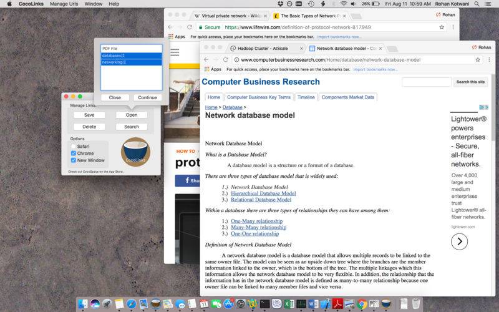Open App Store icon in dock
This screenshot has height=312, width=499.
[228, 304]
